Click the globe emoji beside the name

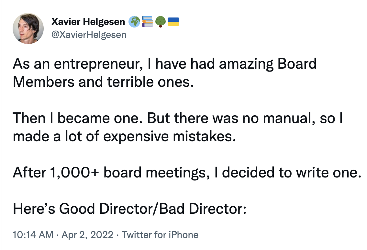(134, 22)
